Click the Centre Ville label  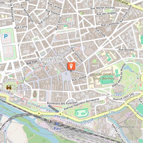[50, 59]
